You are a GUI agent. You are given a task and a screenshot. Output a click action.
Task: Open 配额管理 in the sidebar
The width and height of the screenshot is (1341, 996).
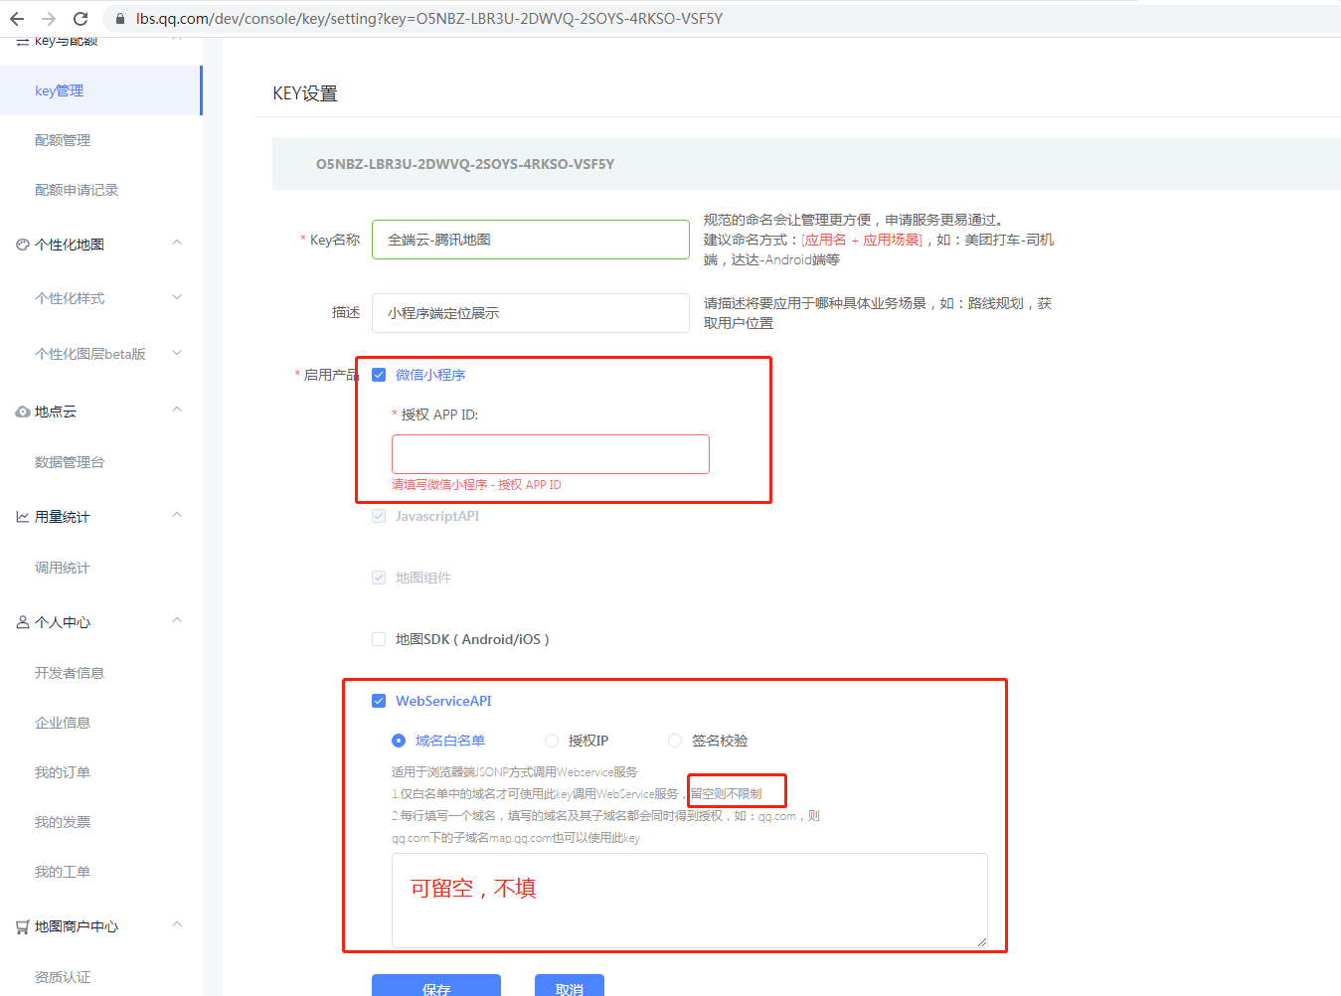63,140
